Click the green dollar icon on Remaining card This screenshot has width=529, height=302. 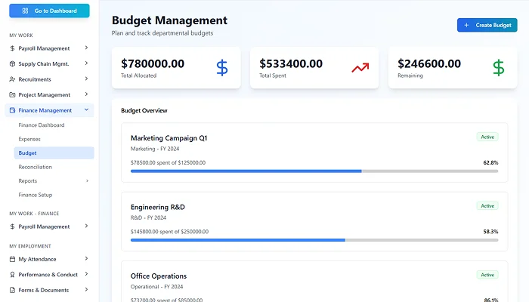click(x=498, y=68)
